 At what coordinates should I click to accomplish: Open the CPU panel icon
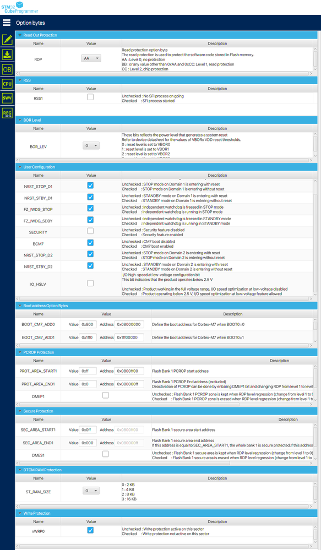point(7,84)
